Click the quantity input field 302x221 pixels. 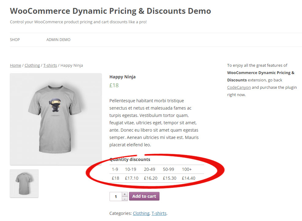[116, 197]
